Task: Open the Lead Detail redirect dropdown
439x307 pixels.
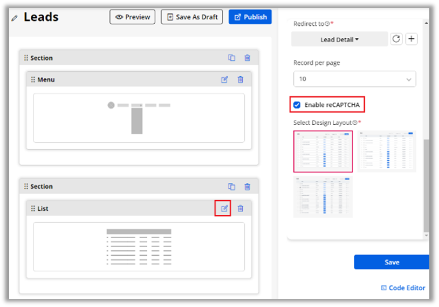Action: pos(339,39)
